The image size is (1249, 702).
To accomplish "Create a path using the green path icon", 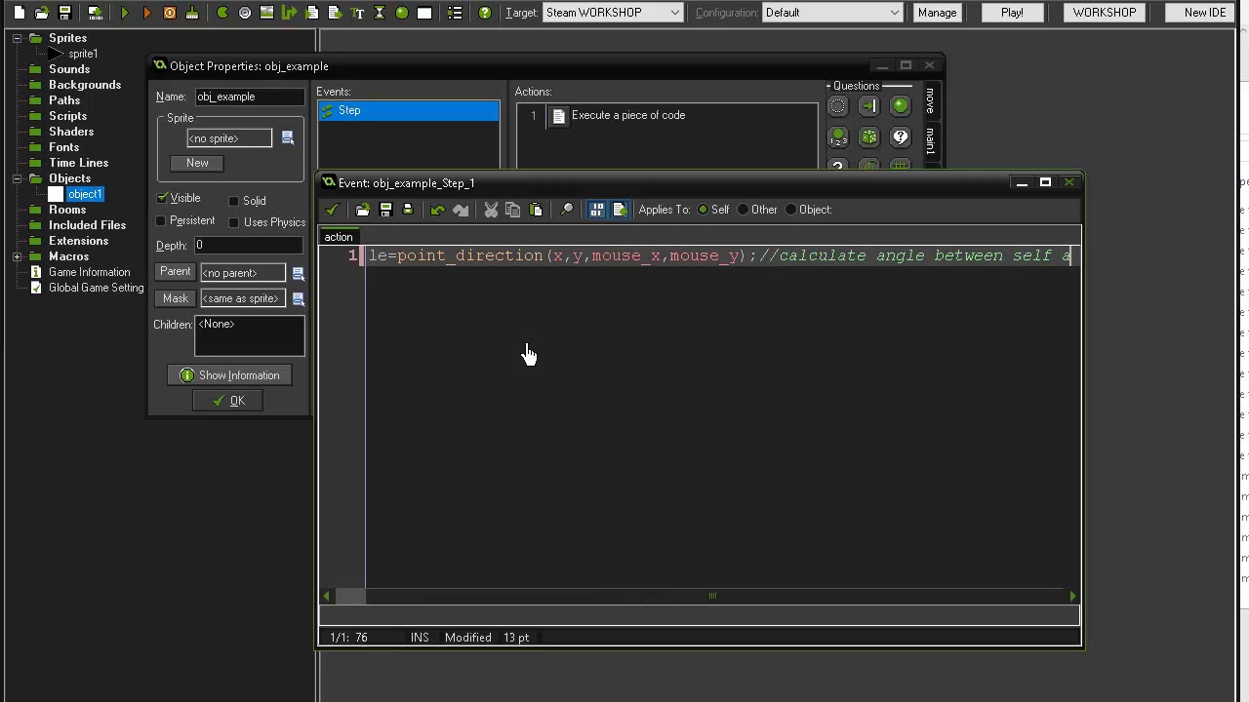I will [290, 13].
